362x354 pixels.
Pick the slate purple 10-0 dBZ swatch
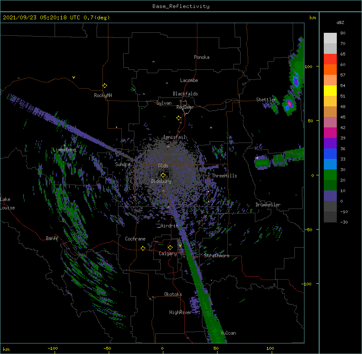[330, 196]
